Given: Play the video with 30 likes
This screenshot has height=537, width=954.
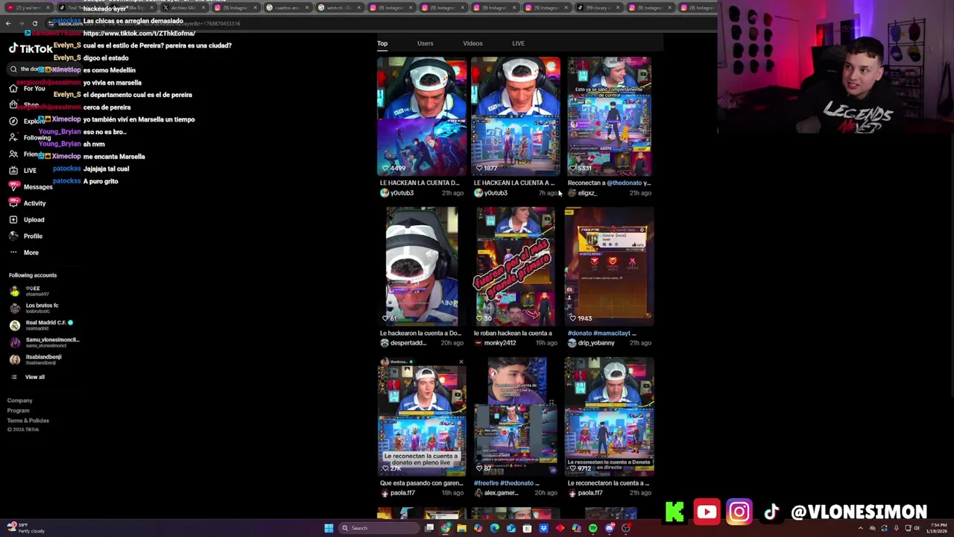Looking at the screenshot, I should [516, 266].
